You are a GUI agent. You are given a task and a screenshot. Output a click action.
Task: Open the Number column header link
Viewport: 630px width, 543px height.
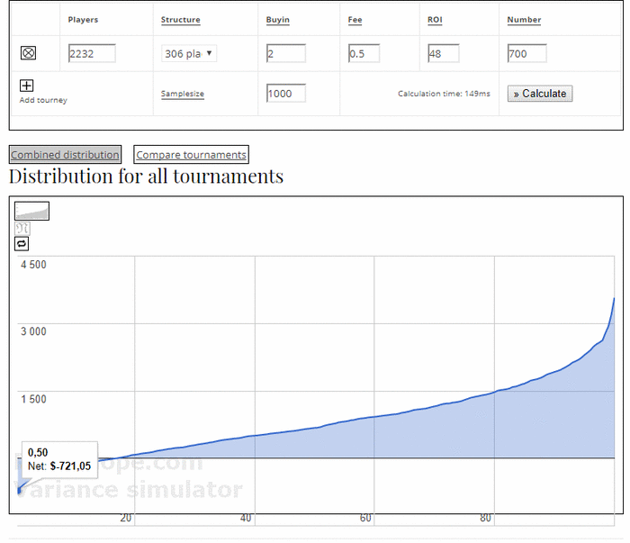(x=524, y=20)
